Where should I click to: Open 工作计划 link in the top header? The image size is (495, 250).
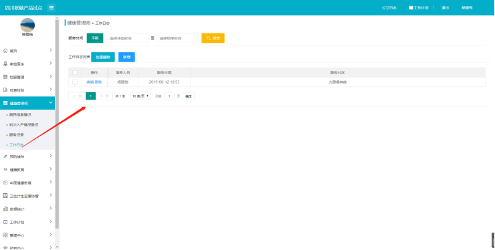pos(421,7)
